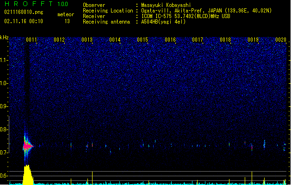The width and height of the screenshot is (291, 185).
Task: Click the Receiver field label
Action: point(94,16)
